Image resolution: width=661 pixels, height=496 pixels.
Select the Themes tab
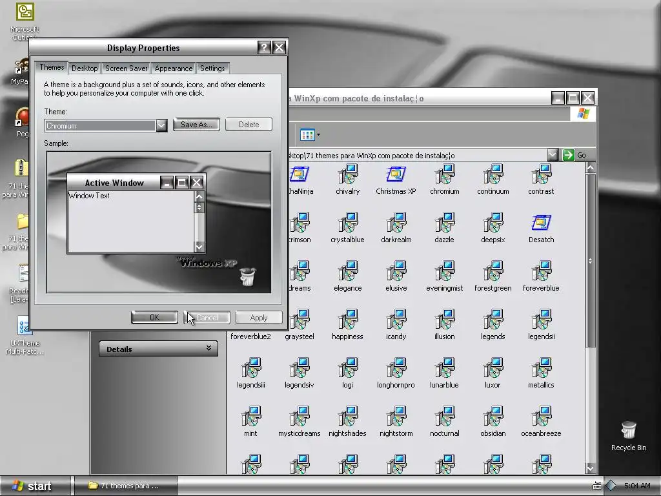[52, 67]
